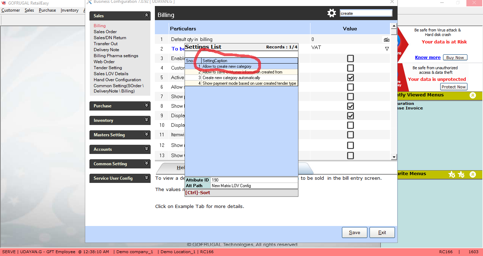This screenshot has height=256, width=483.
Task: Click the remove-favourite star minus icon
Action: point(461,174)
